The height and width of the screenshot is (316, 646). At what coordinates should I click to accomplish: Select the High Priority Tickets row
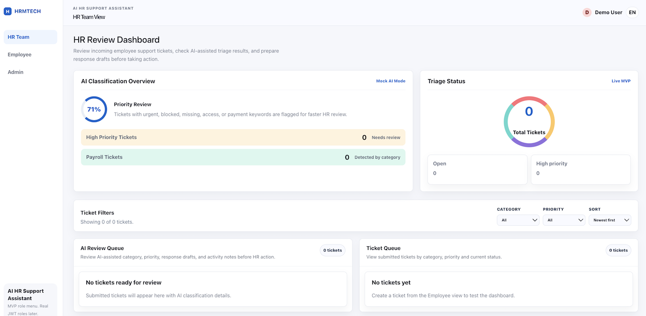[243, 137]
